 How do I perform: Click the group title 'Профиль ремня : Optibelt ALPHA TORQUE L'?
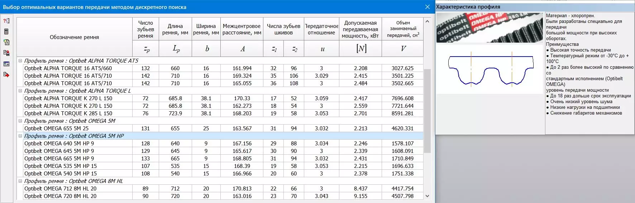pos(77,91)
